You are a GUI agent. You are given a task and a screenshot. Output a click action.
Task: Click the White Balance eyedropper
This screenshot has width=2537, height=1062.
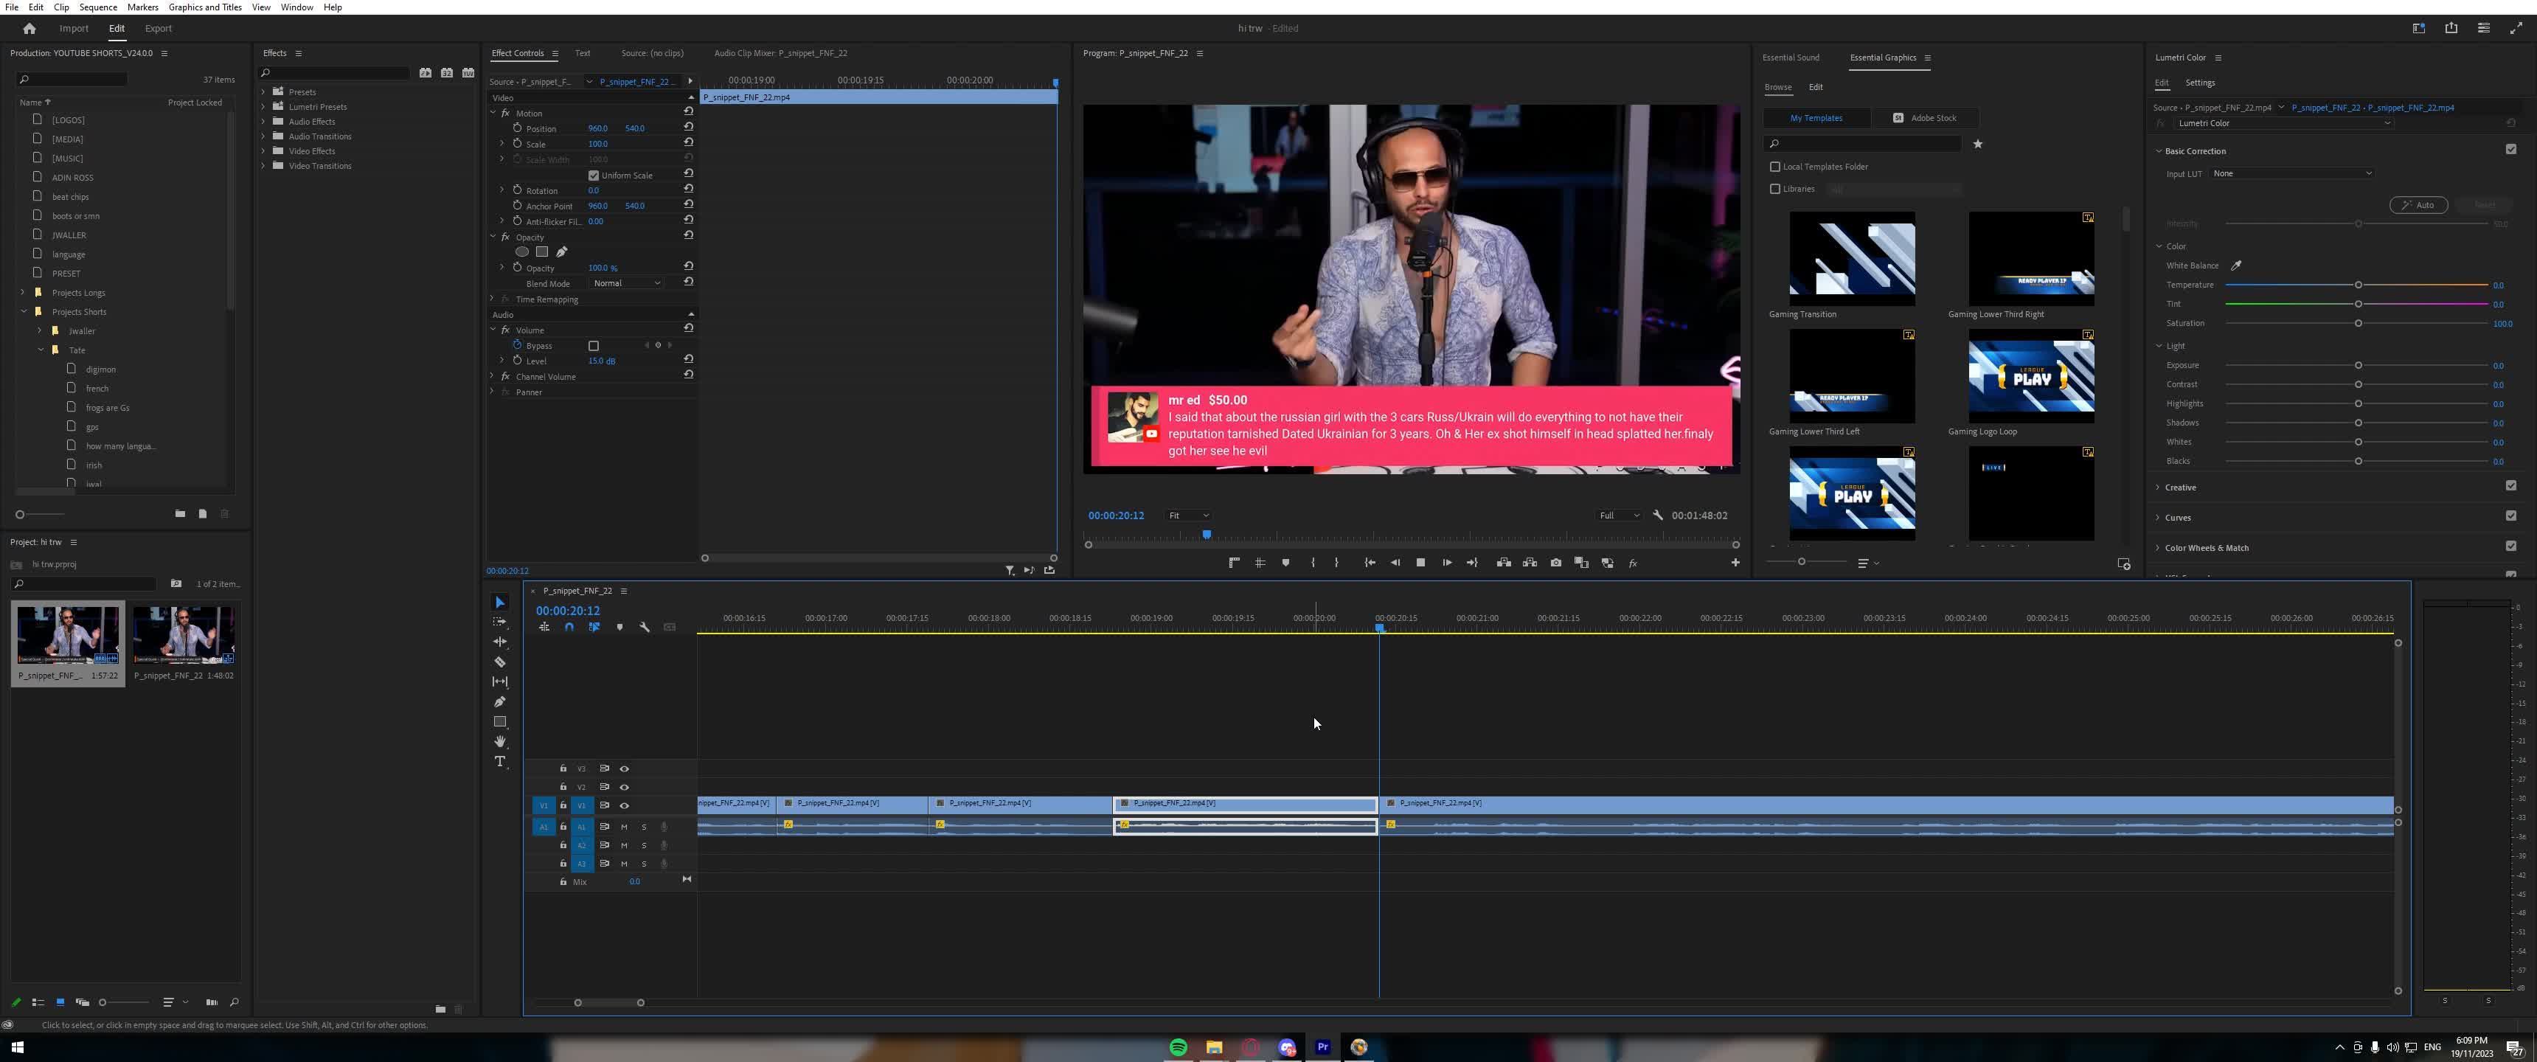click(2235, 265)
